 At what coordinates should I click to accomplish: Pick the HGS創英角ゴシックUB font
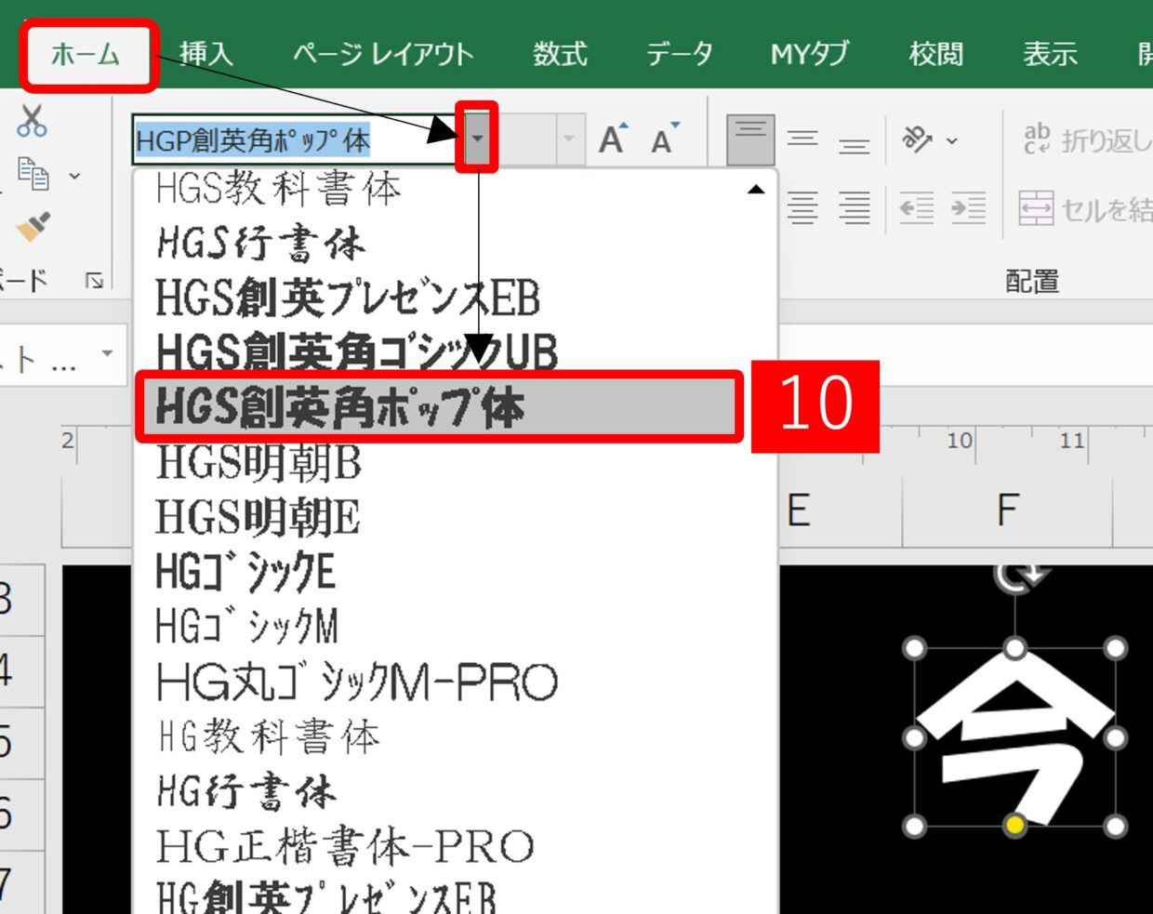[x=456, y=352]
